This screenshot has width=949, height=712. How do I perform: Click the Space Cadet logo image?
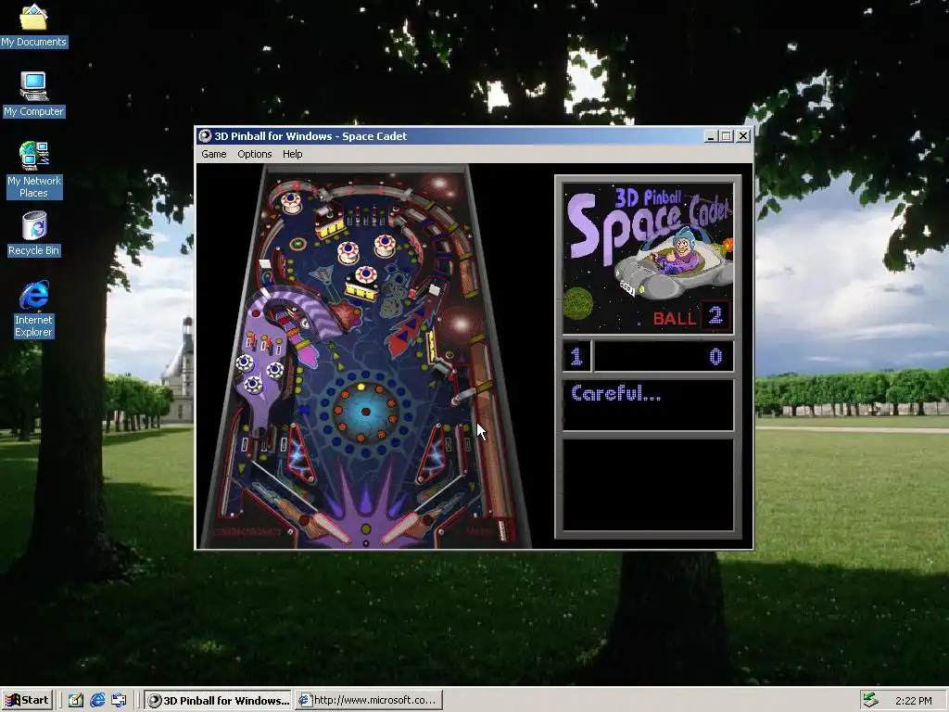(x=648, y=259)
